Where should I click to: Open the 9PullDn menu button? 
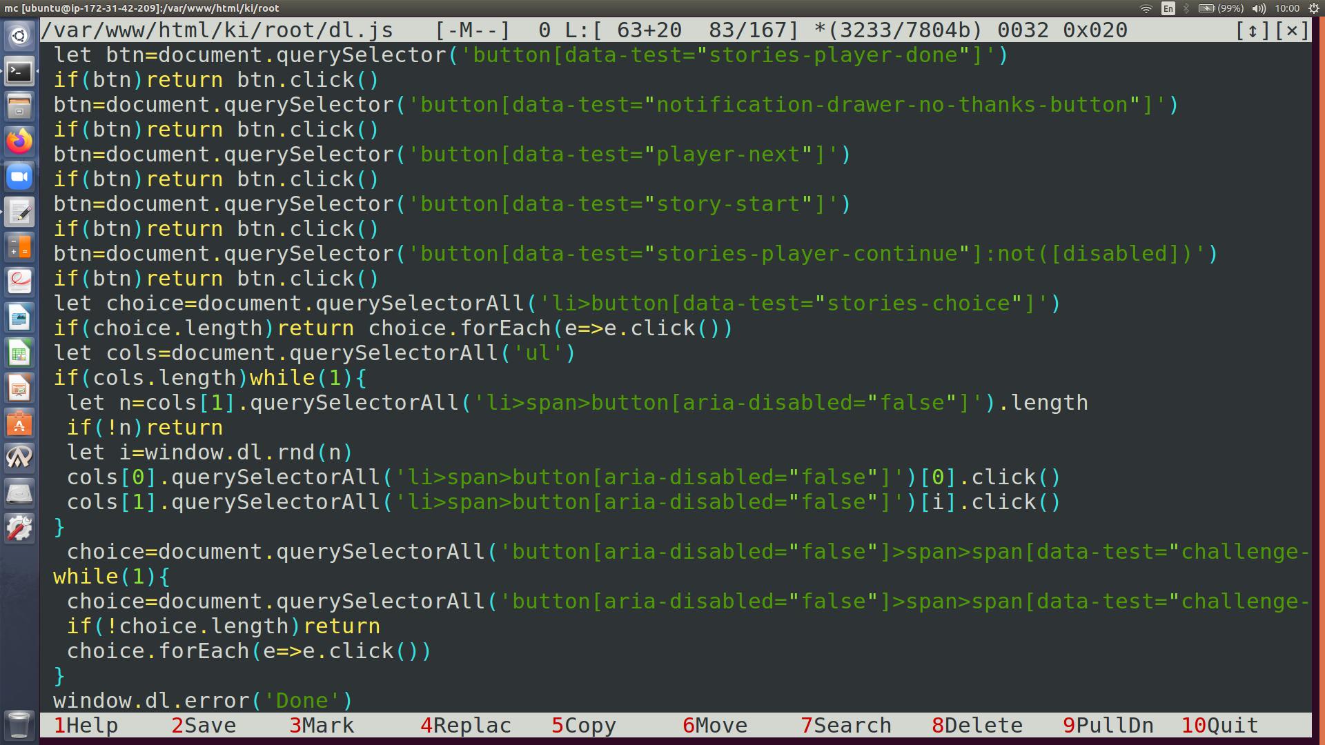1108,726
